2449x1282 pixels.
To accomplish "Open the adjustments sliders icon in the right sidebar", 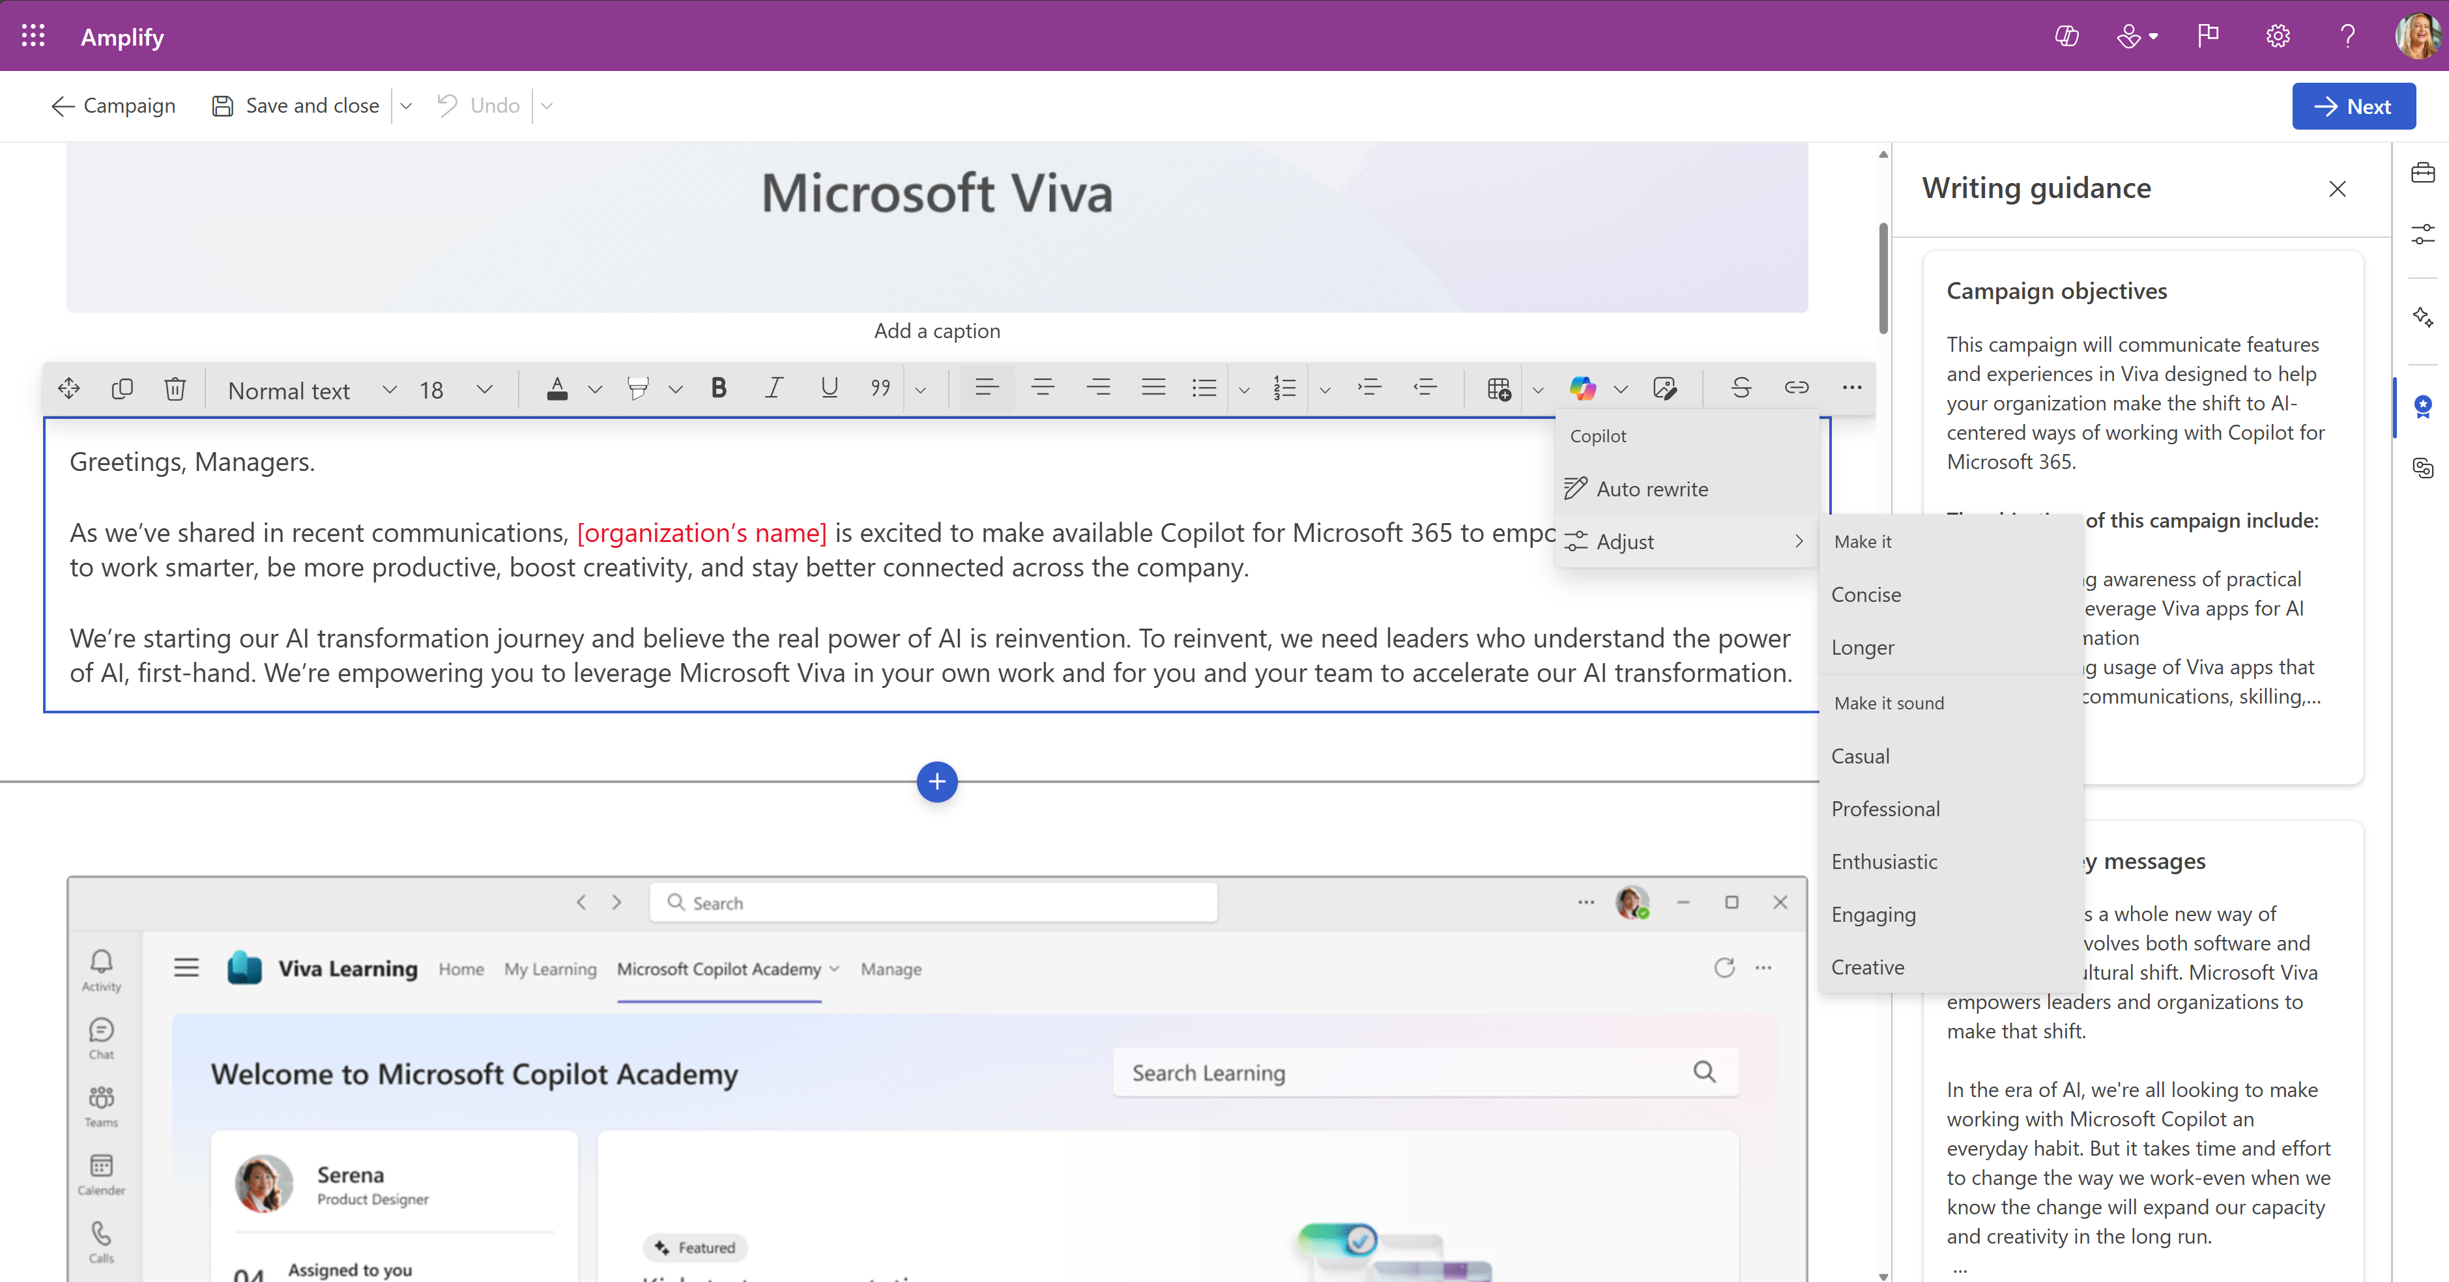I will pos(2424,234).
